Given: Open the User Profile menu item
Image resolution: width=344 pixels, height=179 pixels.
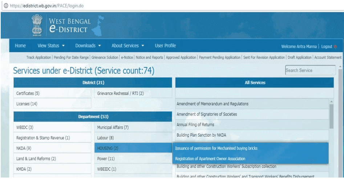Looking at the screenshot, I should pyautogui.click(x=165, y=46).
